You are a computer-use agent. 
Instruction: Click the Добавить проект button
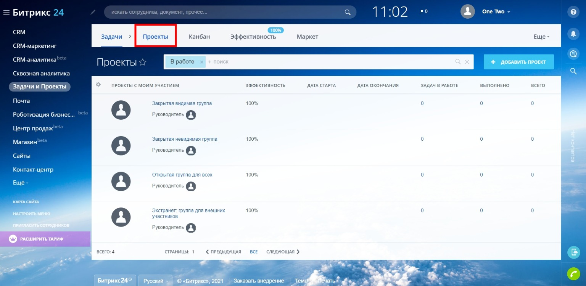[x=518, y=62]
